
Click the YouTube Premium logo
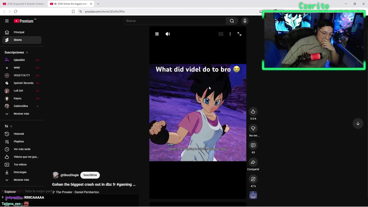(x=24, y=21)
